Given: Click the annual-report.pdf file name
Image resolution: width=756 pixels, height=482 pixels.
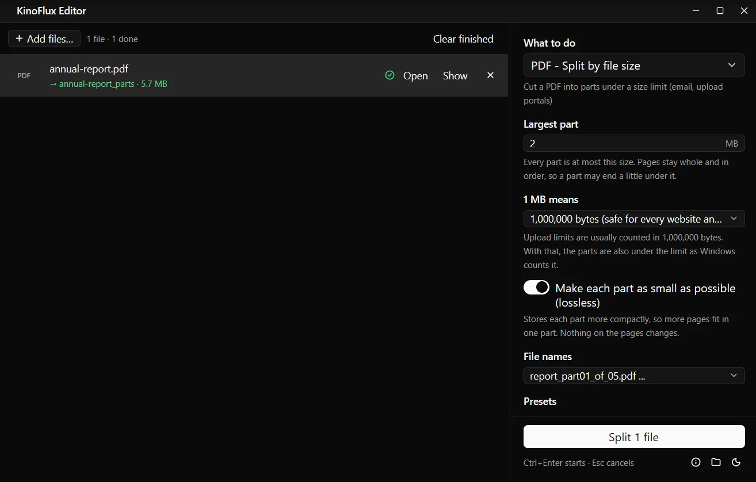Looking at the screenshot, I should pos(89,69).
